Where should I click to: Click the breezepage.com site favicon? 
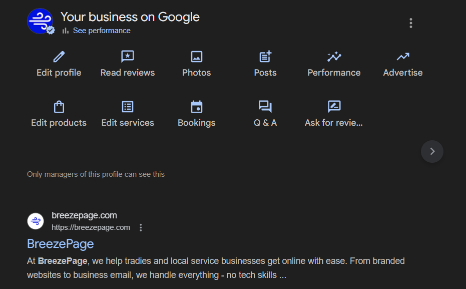point(36,221)
